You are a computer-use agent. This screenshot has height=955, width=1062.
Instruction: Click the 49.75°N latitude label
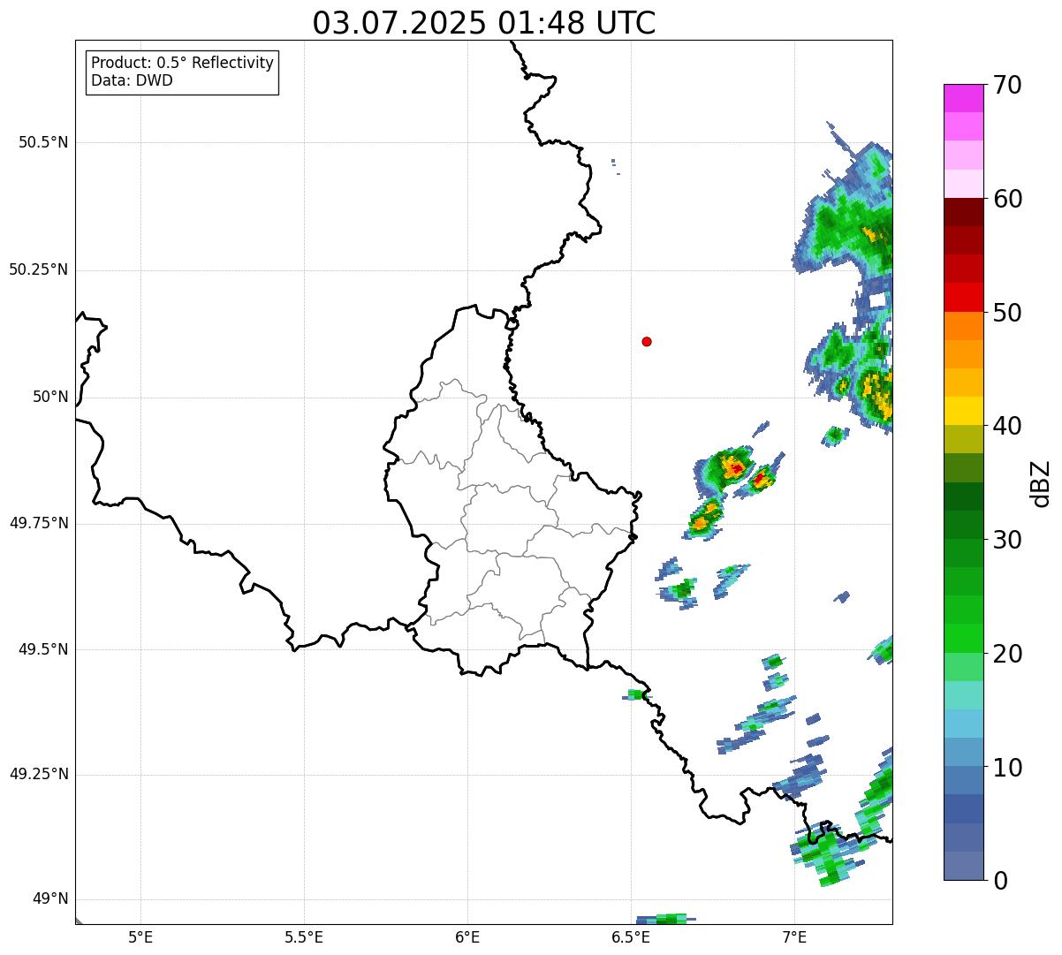coord(39,523)
